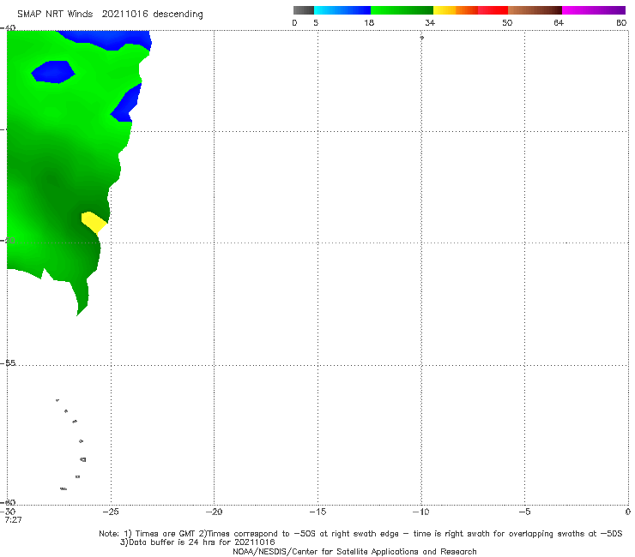Click the "-15" longitude axis label
The image size is (635, 557).
coord(317,512)
